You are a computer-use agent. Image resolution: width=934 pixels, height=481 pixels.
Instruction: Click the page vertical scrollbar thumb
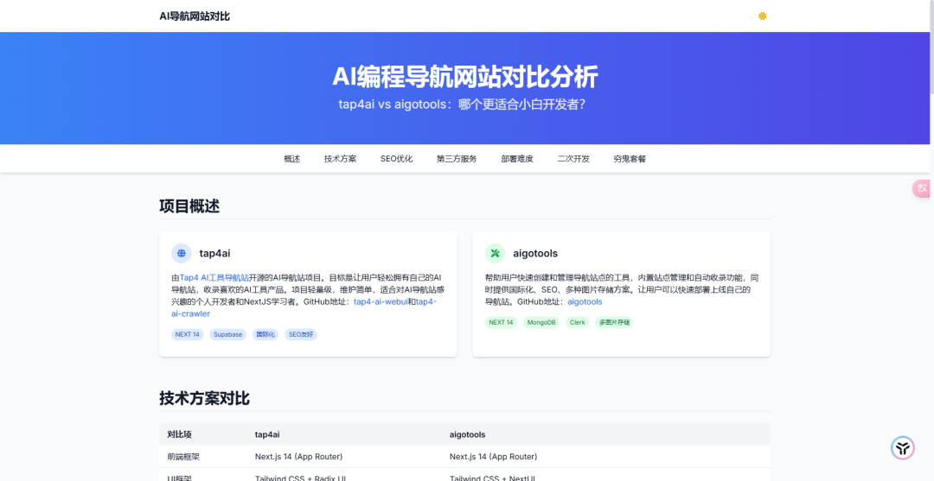pyautogui.click(x=931, y=47)
